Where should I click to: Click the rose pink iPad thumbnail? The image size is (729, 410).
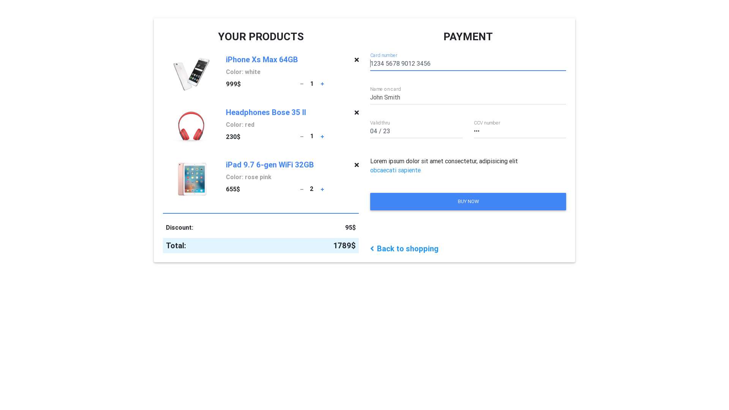[192, 179]
